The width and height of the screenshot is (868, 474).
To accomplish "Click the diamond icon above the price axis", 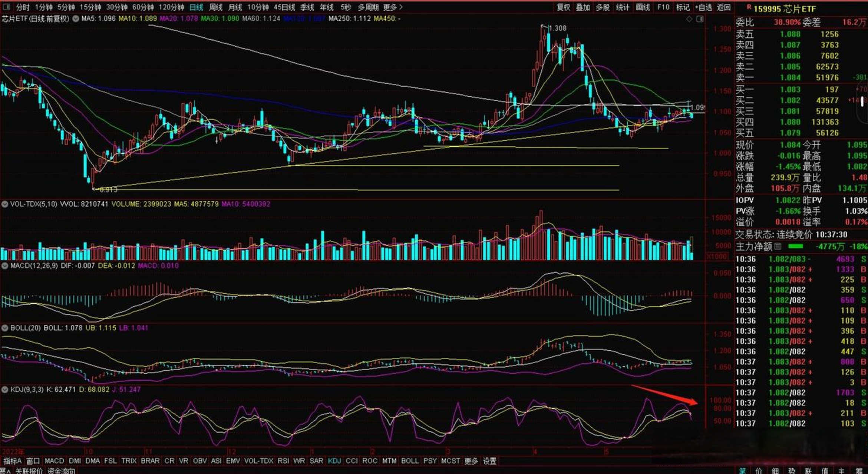I will pos(689,19).
